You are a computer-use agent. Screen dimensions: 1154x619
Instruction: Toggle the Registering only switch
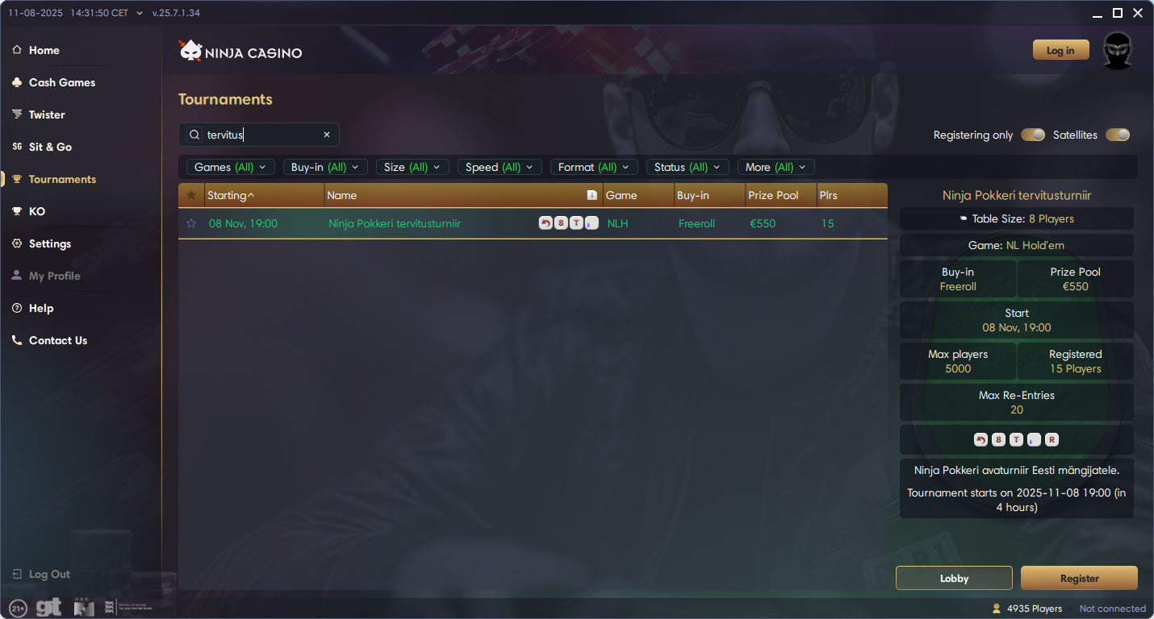[1033, 135]
